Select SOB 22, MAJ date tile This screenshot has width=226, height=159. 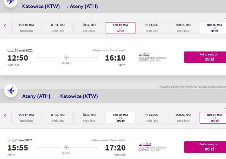coord(183,118)
